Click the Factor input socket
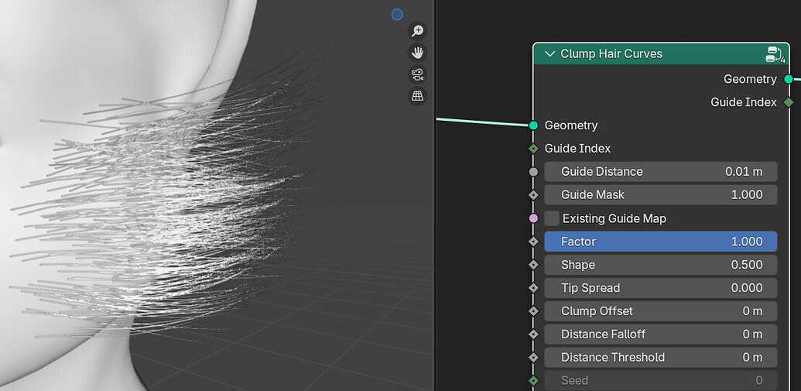The height and width of the screenshot is (391, 801). coord(534,242)
